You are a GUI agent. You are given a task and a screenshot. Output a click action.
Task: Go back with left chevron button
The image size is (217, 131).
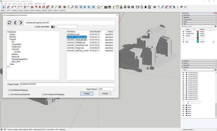pos(15,23)
